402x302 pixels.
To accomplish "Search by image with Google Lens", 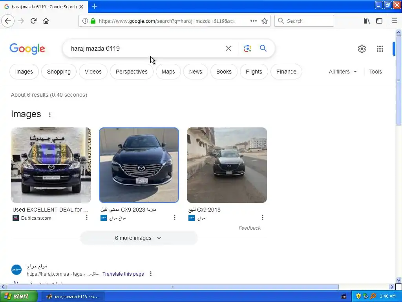I will [x=247, y=48].
